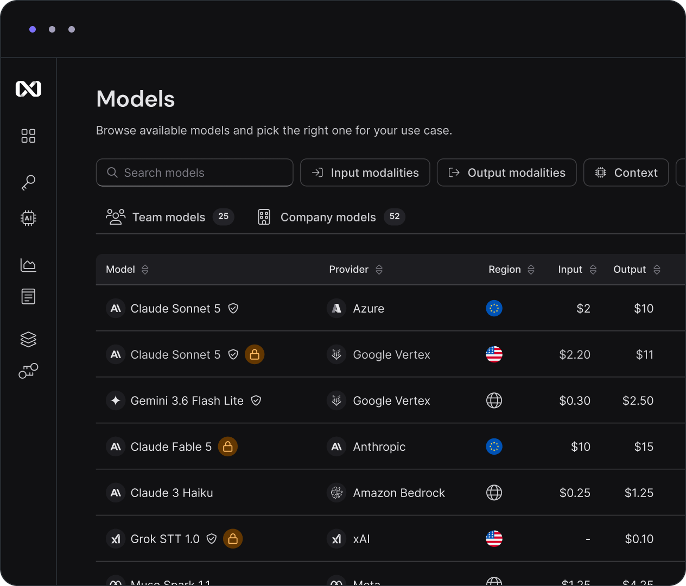
Task: Open the API keys icon in sidebar
Action: 28,182
